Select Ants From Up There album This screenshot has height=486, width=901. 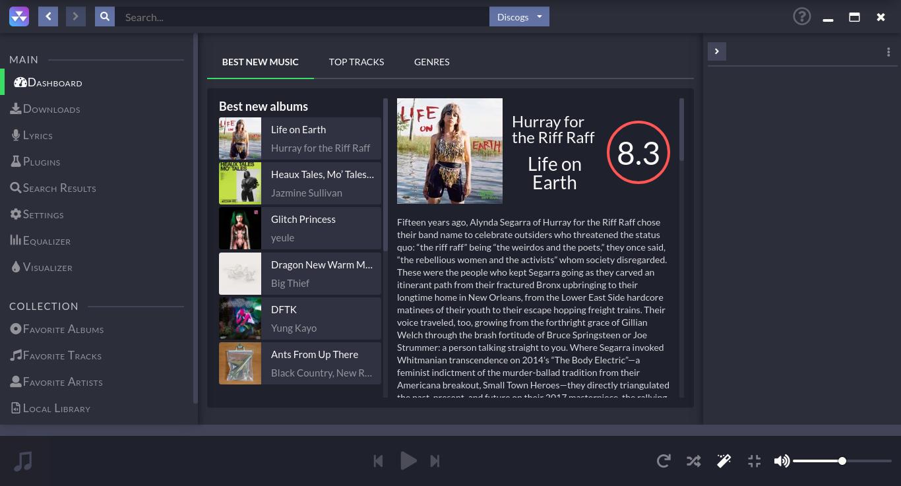coord(300,363)
